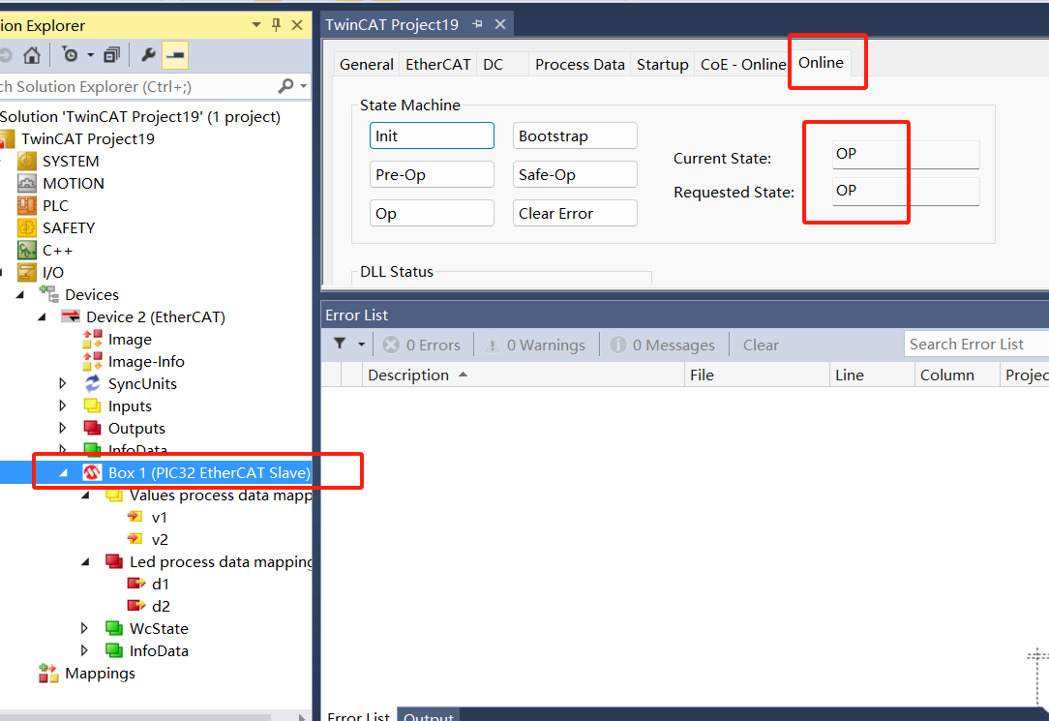Expand the SyncUnits node
This screenshot has width=1049, height=721.
click(63, 383)
